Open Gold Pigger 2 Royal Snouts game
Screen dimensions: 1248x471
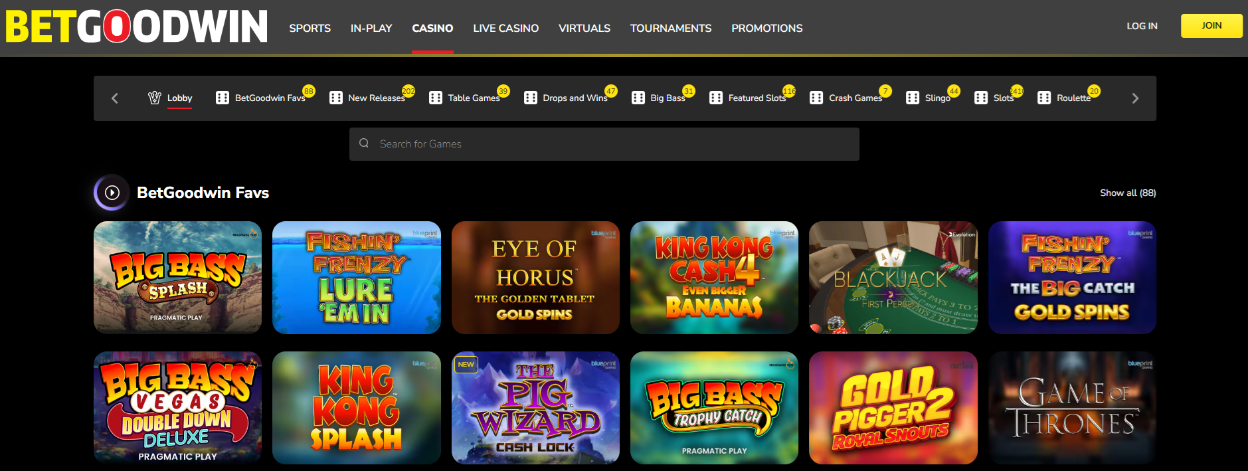pyautogui.click(x=893, y=408)
